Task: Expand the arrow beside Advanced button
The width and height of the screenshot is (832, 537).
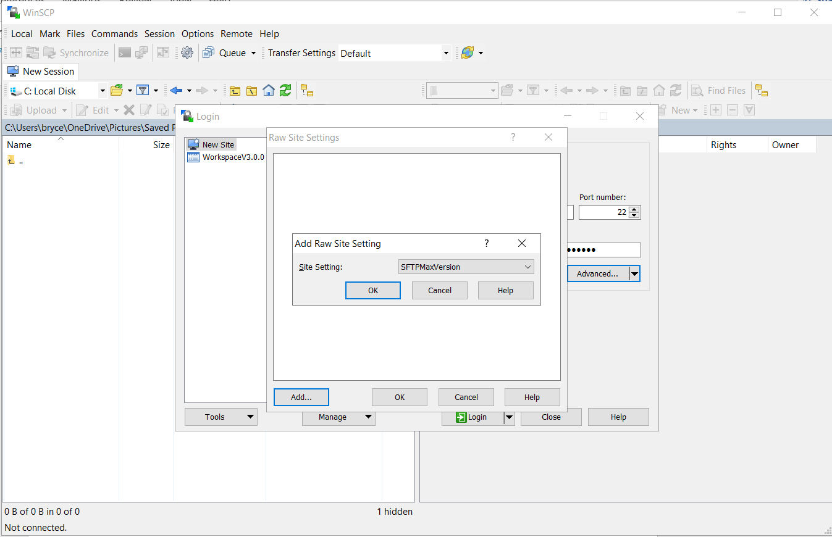Action: (634, 273)
